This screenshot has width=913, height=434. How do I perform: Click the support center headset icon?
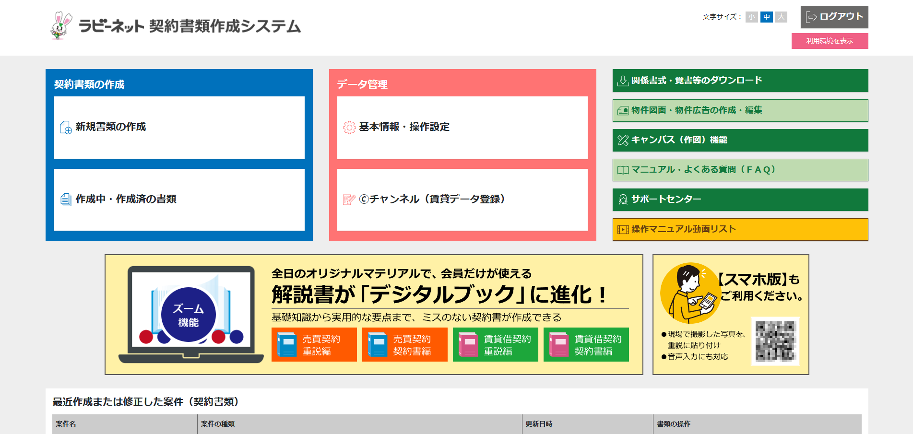(623, 199)
